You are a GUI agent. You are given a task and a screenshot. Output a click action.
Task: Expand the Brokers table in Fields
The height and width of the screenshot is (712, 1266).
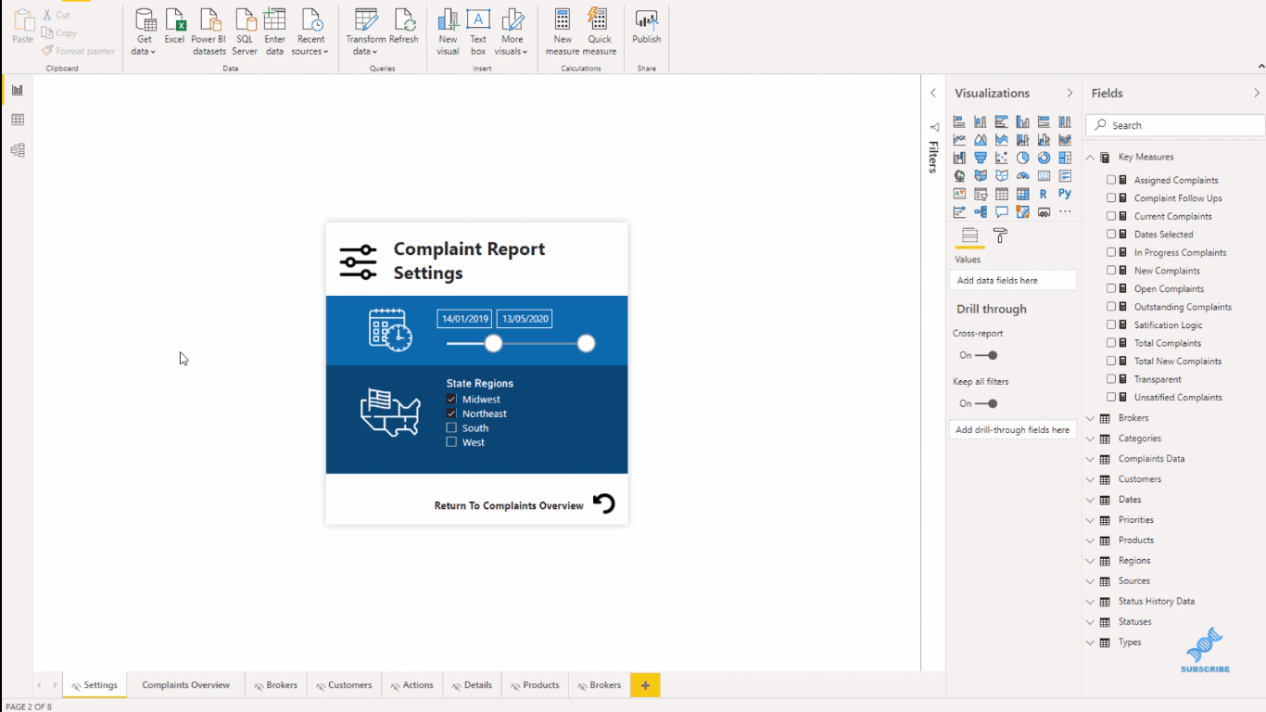pos(1091,418)
